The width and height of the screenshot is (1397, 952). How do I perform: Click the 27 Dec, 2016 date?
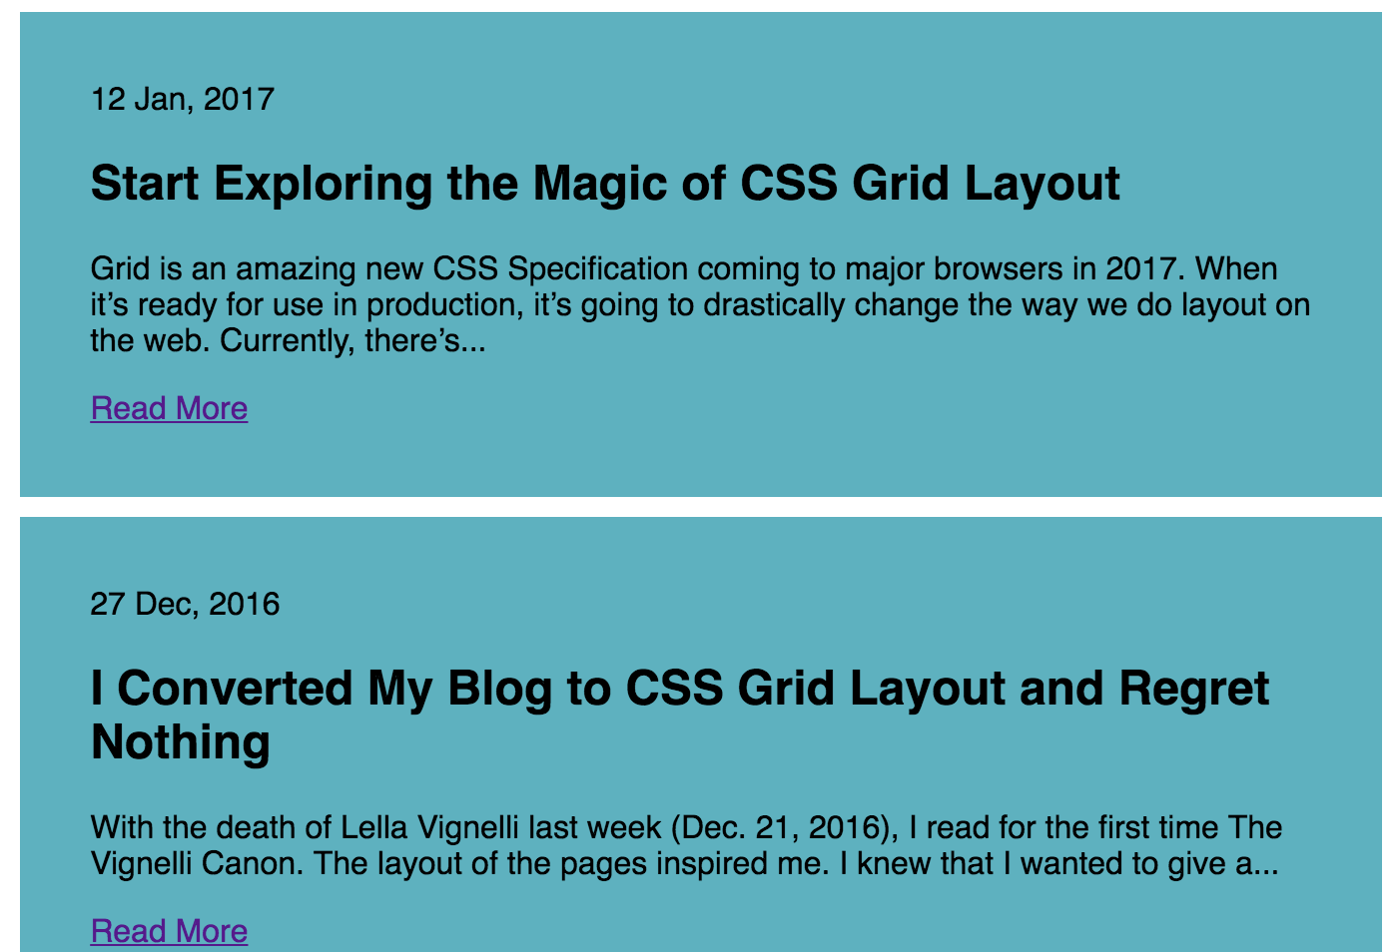[x=185, y=604]
